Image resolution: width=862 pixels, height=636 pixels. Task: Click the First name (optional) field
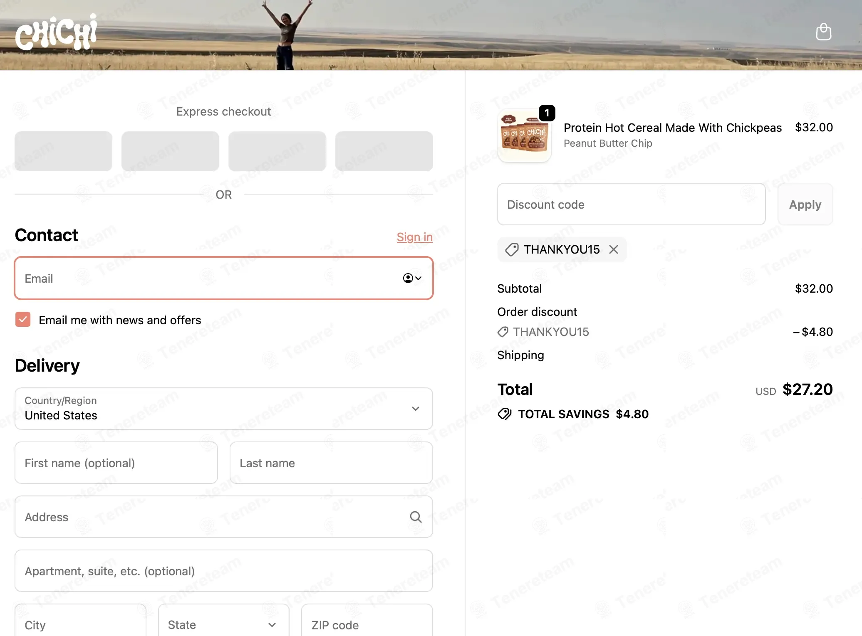pyautogui.click(x=116, y=463)
